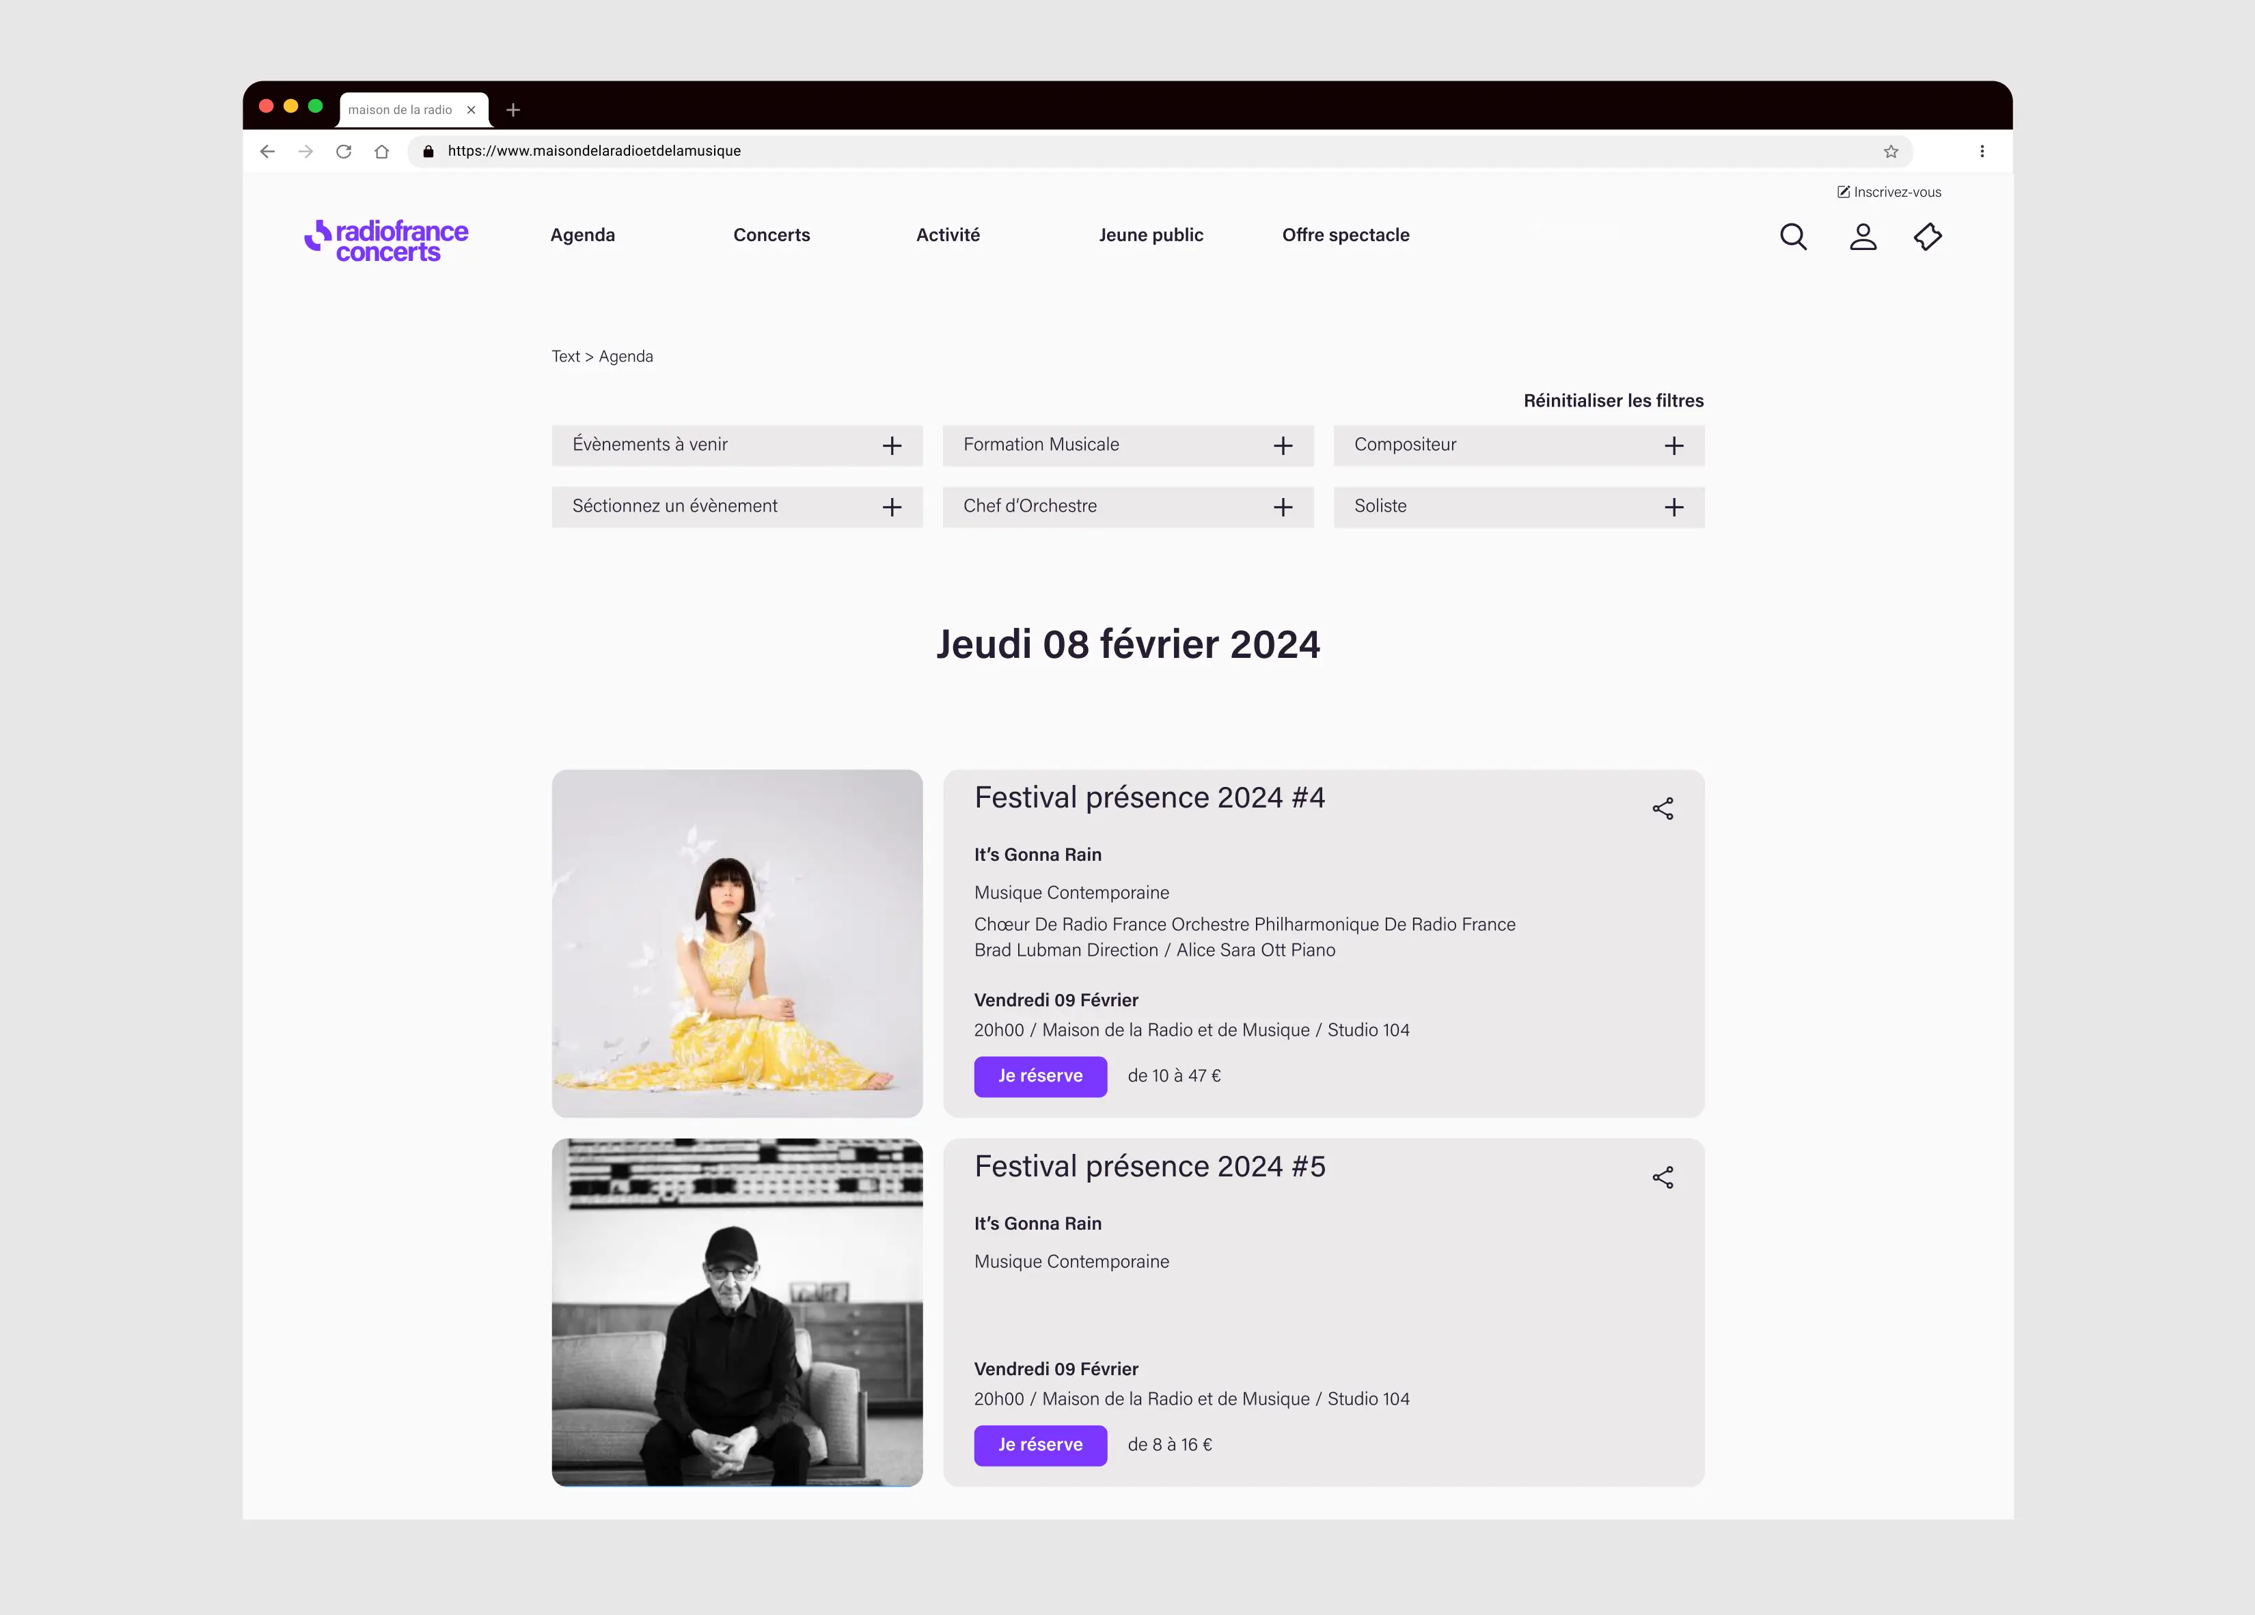Open the browser three-dot menu
This screenshot has width=2255, height=1615.
(x=1982, y=151)
